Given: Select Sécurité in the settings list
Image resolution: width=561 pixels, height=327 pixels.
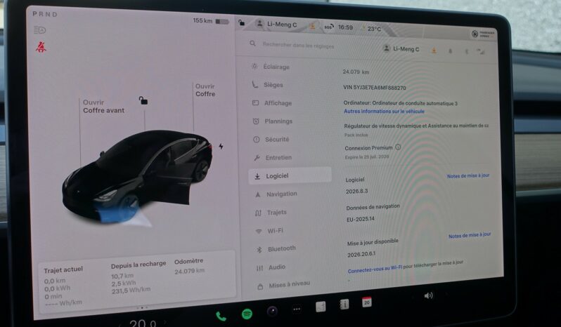Looking at the screenshot, I should pos(271,139).
